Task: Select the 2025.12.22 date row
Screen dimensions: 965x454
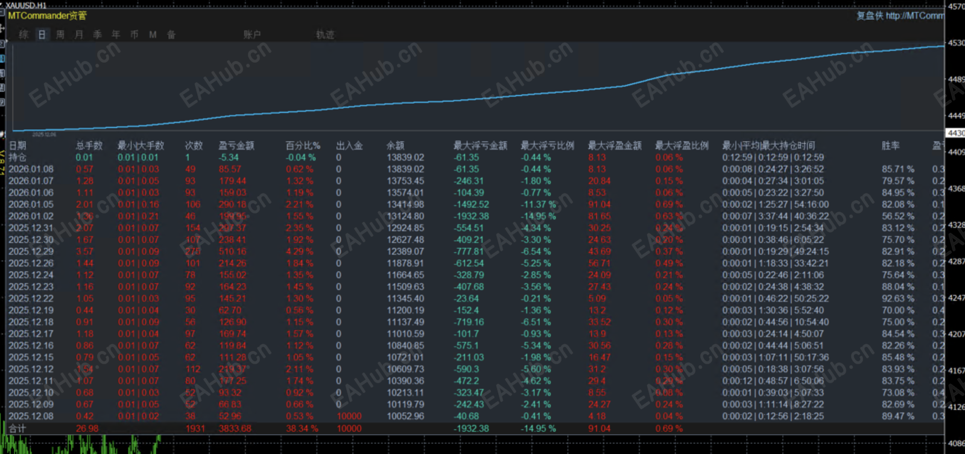Action: coord(31,298)
